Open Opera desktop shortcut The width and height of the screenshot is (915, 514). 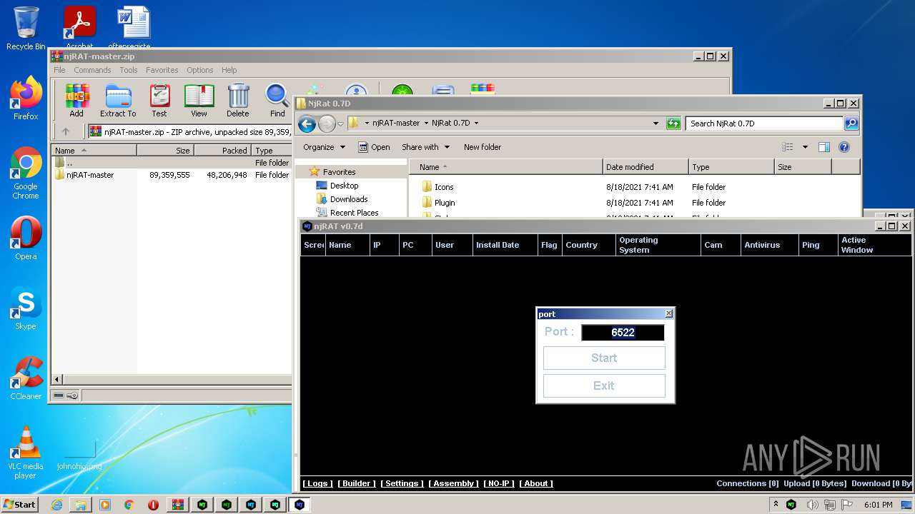pyautogui.click(x=26, y=238)
